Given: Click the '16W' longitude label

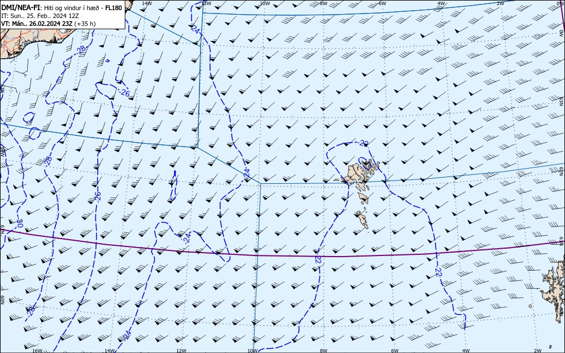Looking at the screenshot, I should coord(37,351).
